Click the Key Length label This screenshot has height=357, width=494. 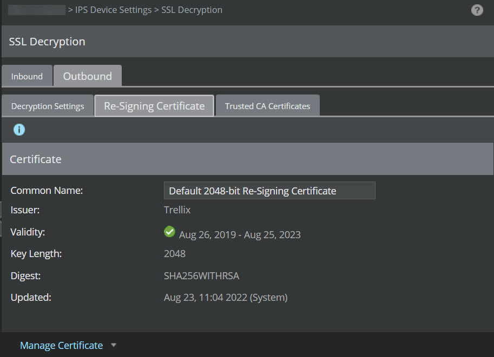pyautogui.click(x=36, y=254)
